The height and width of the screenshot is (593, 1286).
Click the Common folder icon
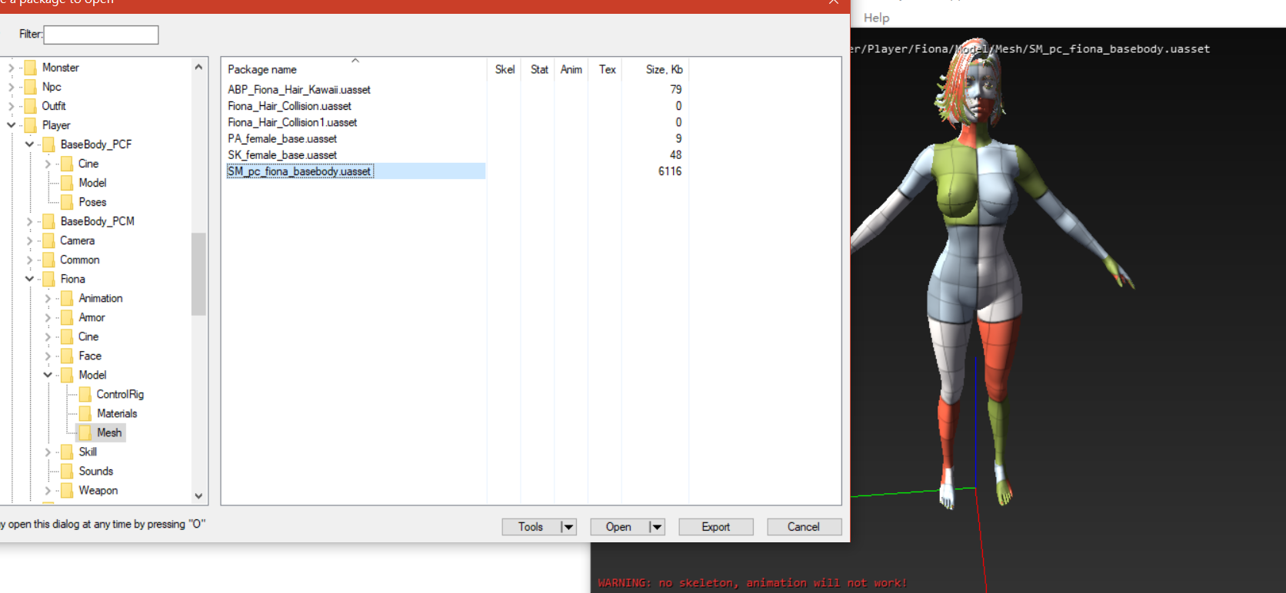49,260
